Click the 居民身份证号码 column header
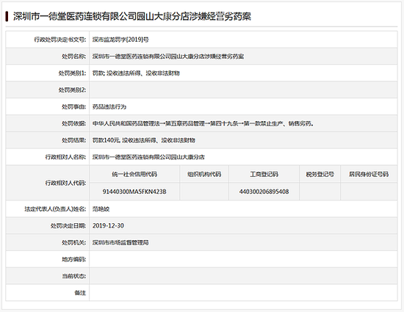This screenshot has width=404, height=312. point(369,174)
